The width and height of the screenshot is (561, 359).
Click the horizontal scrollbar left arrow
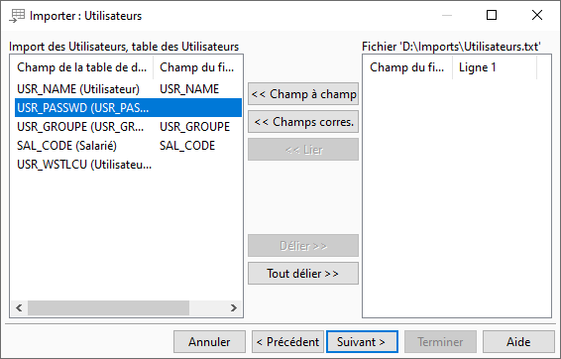(x=19, y=307)
